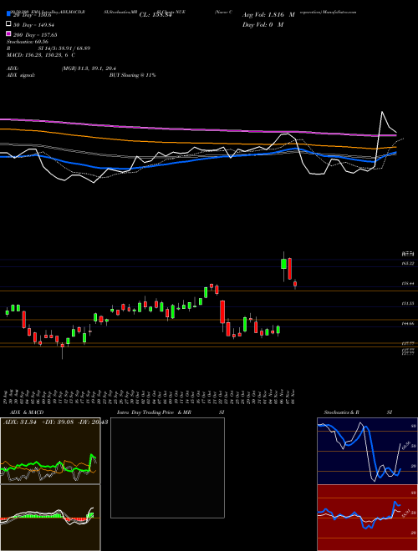The height and width of the screenshot is (551, 418).
Task: Click the 'Stochastics & R' panel title
Action: [x=341, y=412]
